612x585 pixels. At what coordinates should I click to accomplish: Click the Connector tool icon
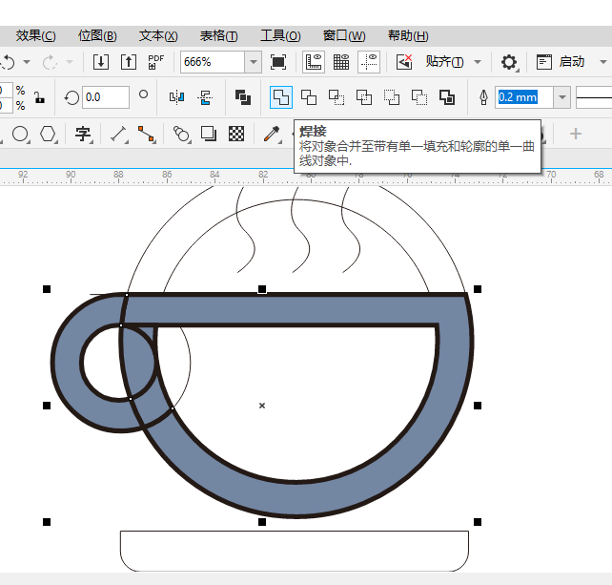click(x=146, y=134)
